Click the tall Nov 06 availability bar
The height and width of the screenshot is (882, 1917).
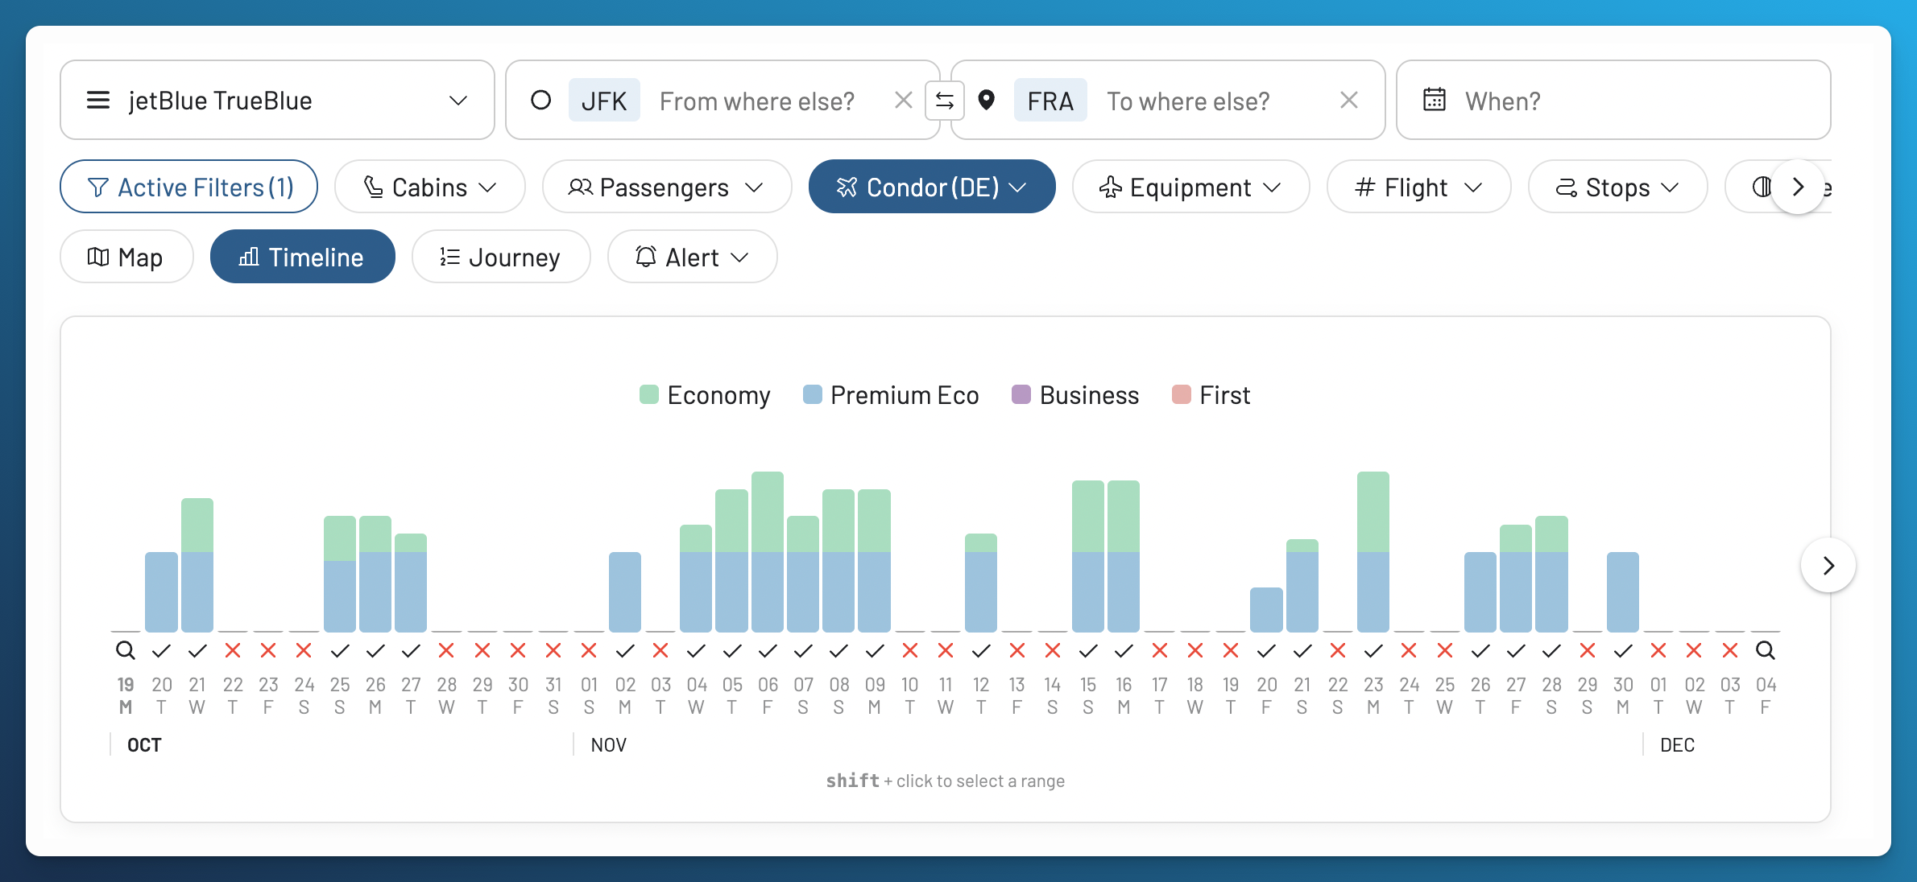point(768,551)
